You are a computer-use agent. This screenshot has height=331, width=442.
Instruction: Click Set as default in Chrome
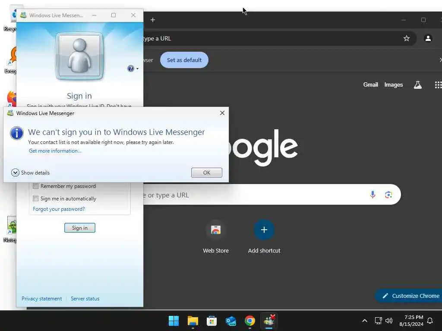point(184,60)
